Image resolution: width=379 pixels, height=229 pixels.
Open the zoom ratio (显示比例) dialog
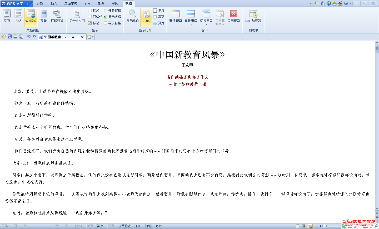pyautogui.click(x=133, y=17)
